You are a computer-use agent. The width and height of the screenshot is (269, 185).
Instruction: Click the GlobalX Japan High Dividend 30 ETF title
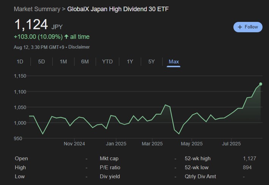[118, 9]
